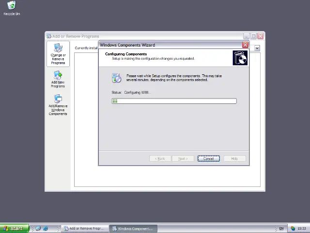Click the 'Please wait while Setup configures' message

tap(174, 78)
